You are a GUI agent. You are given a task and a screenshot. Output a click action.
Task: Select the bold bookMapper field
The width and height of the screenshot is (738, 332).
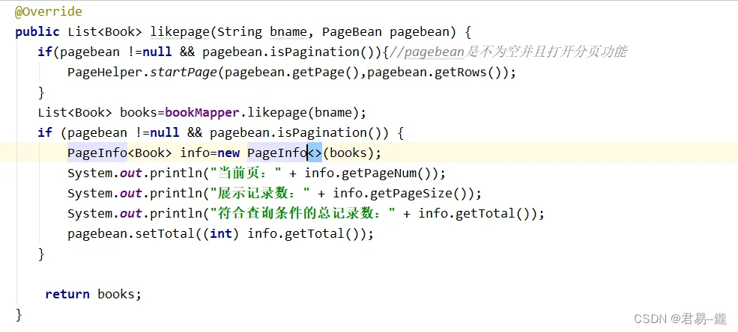point(202,113)
